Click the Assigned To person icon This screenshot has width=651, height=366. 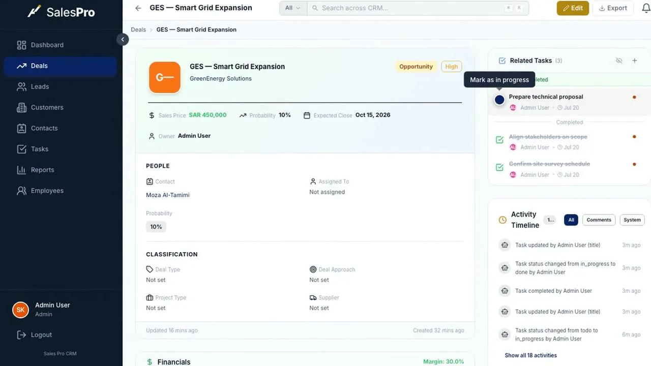pos(313,181)
